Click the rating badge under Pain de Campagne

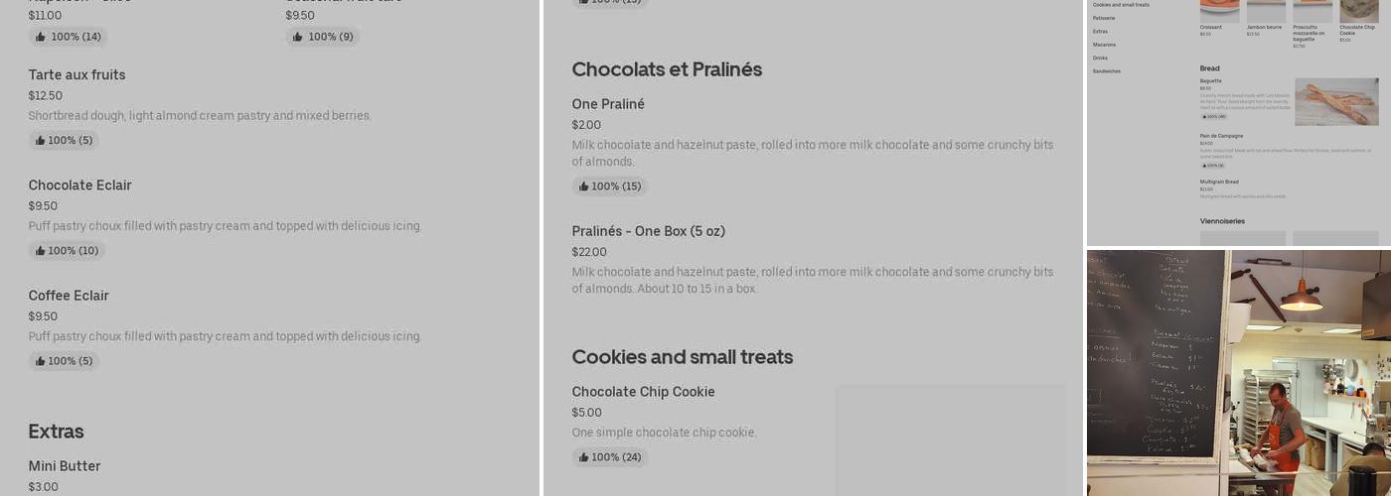(x=1213, y=166)
